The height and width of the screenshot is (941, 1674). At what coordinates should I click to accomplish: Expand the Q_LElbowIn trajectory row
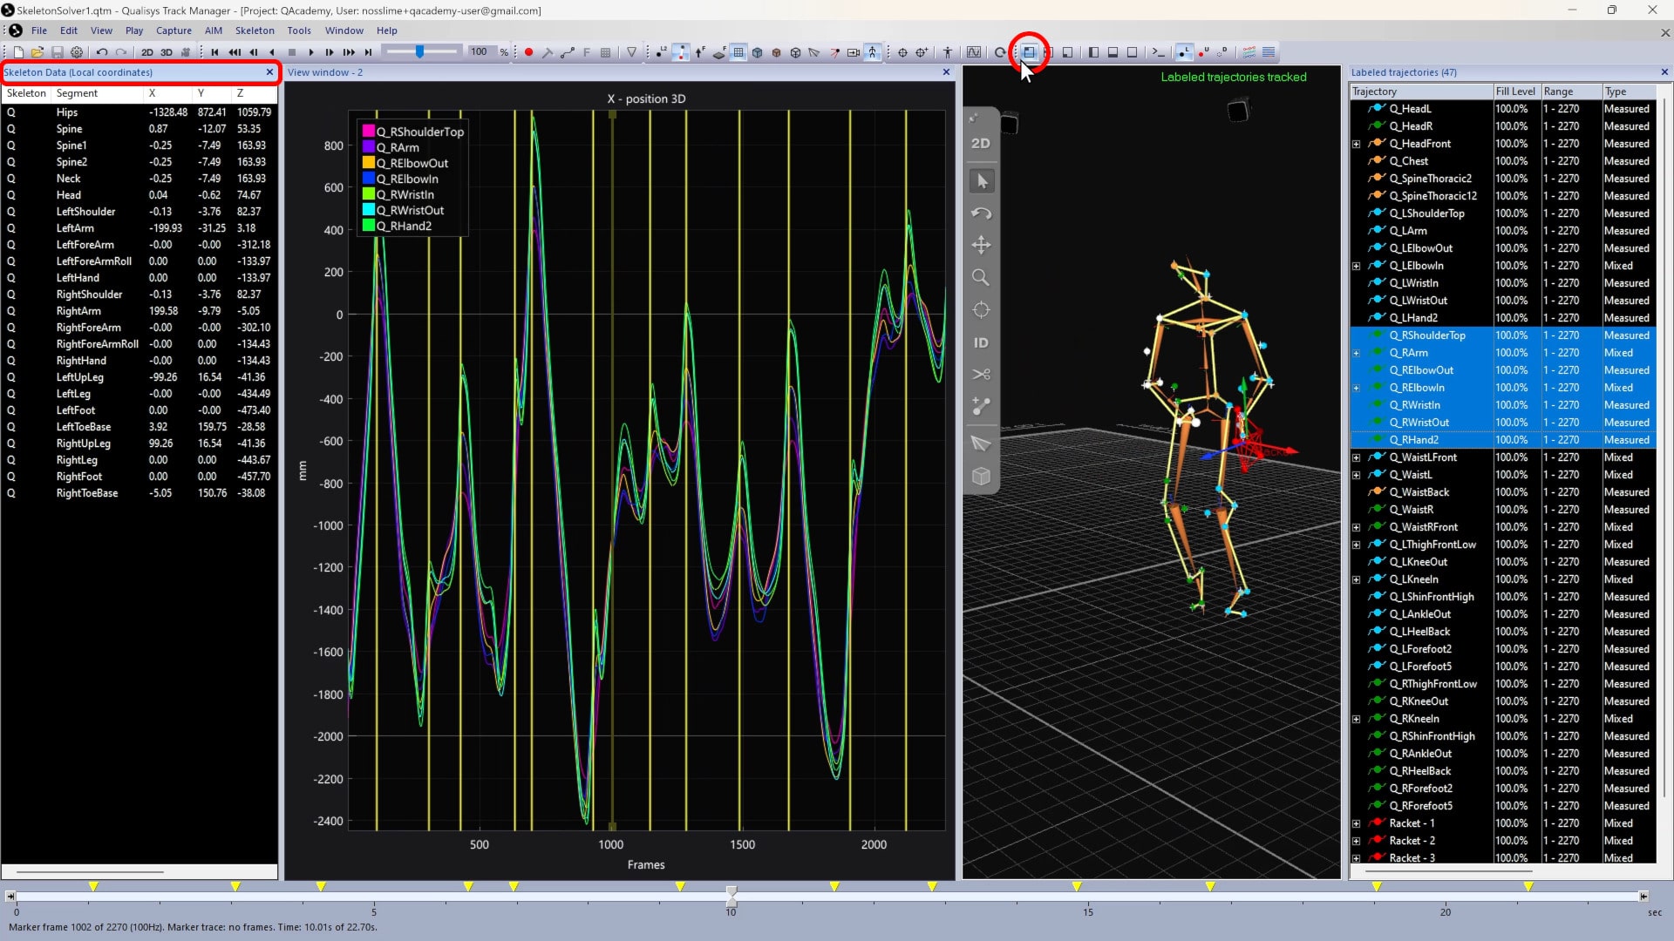pyautogui.click(x=1357, y=266)
